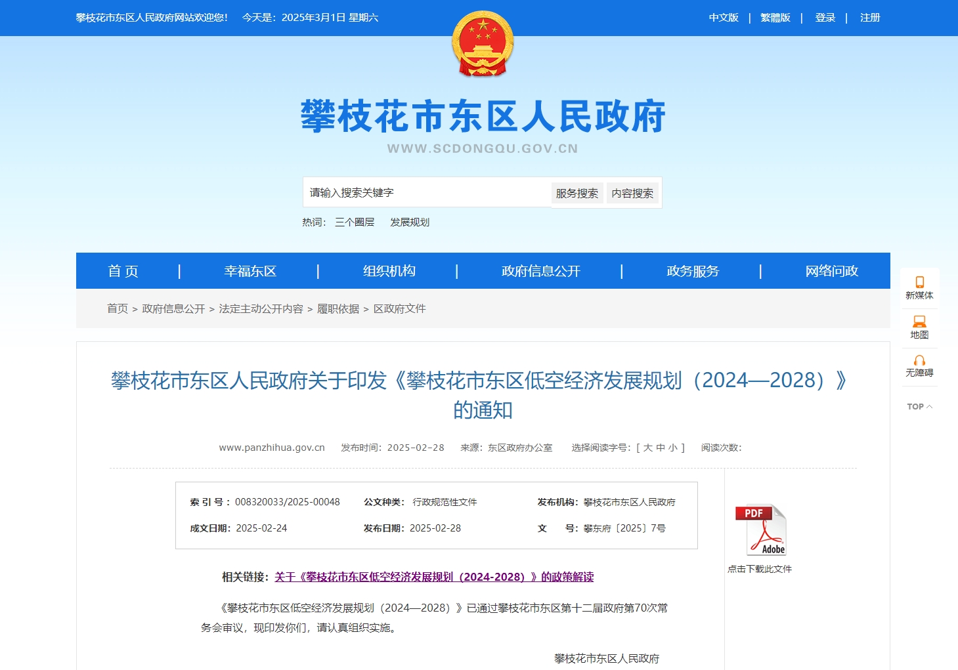Screen dimensions: 958x670
Task: Select medium font size 中
Action: coord(661,448)
